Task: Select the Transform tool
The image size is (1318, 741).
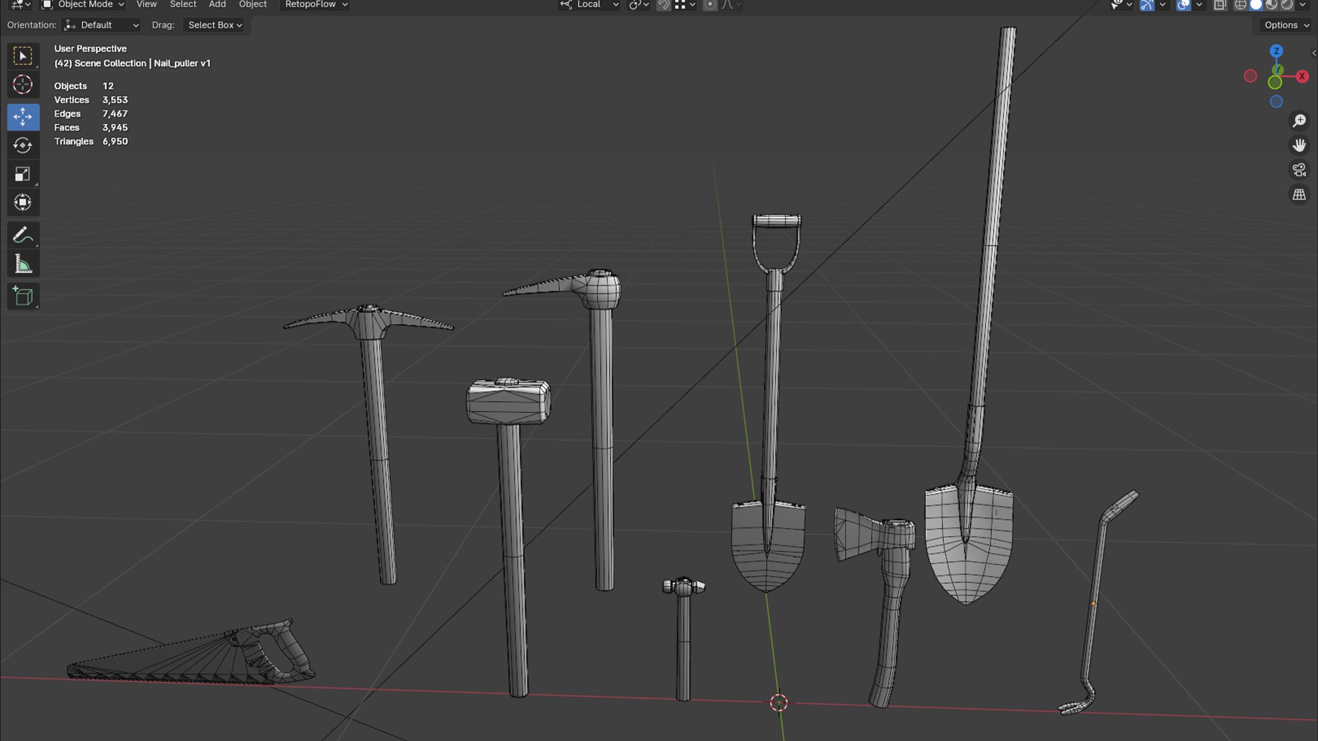Action: click(x=23, y=202)
